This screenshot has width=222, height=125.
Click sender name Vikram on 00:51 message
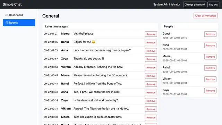(x=66, y=67)
